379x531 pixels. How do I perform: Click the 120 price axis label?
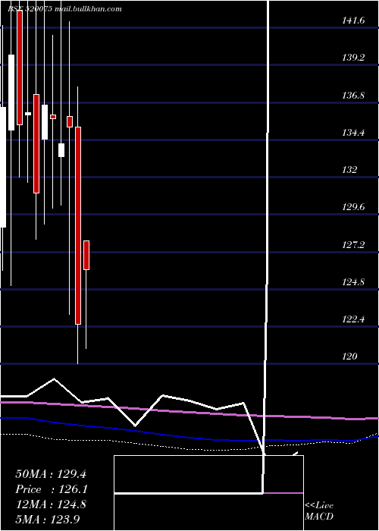point(349,357)
